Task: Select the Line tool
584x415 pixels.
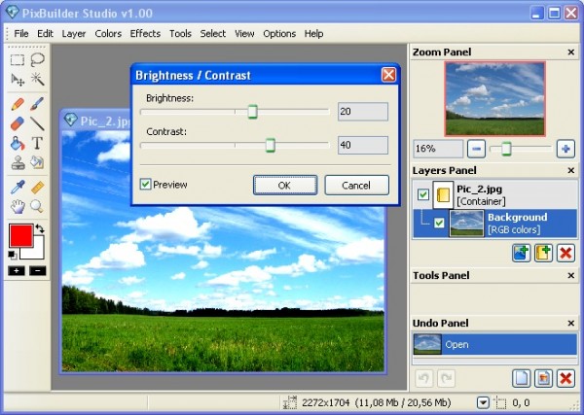Action: [37, 123]
